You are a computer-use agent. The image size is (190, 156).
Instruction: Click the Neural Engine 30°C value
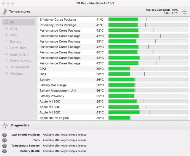pyautogui.click(x=100, y=118)
